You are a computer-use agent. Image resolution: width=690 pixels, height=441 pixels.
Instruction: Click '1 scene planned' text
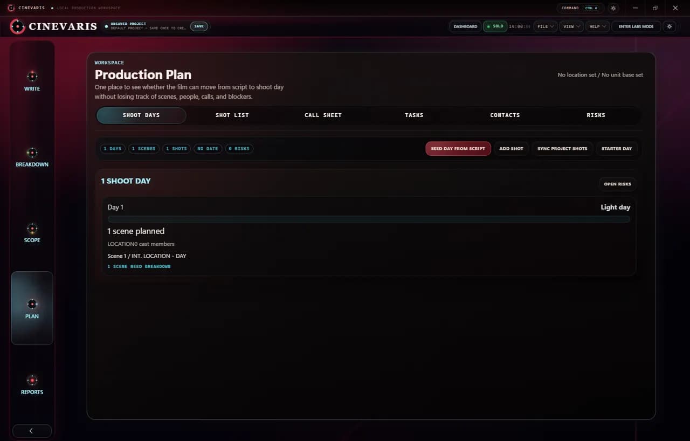pyautogui.click(x=136, y=231)
